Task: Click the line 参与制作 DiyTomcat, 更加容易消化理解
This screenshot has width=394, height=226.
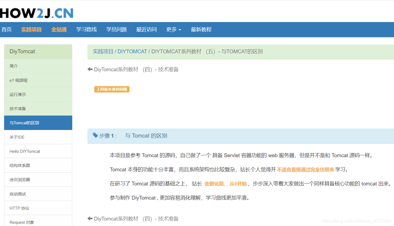Action: pos(180,198)
